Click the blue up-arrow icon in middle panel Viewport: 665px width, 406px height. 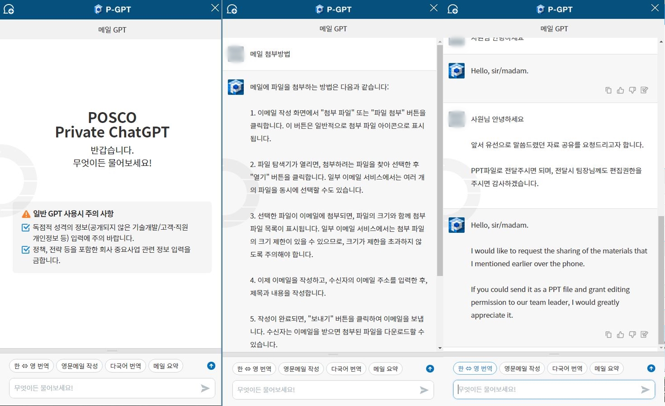click(x=430, y=368)
